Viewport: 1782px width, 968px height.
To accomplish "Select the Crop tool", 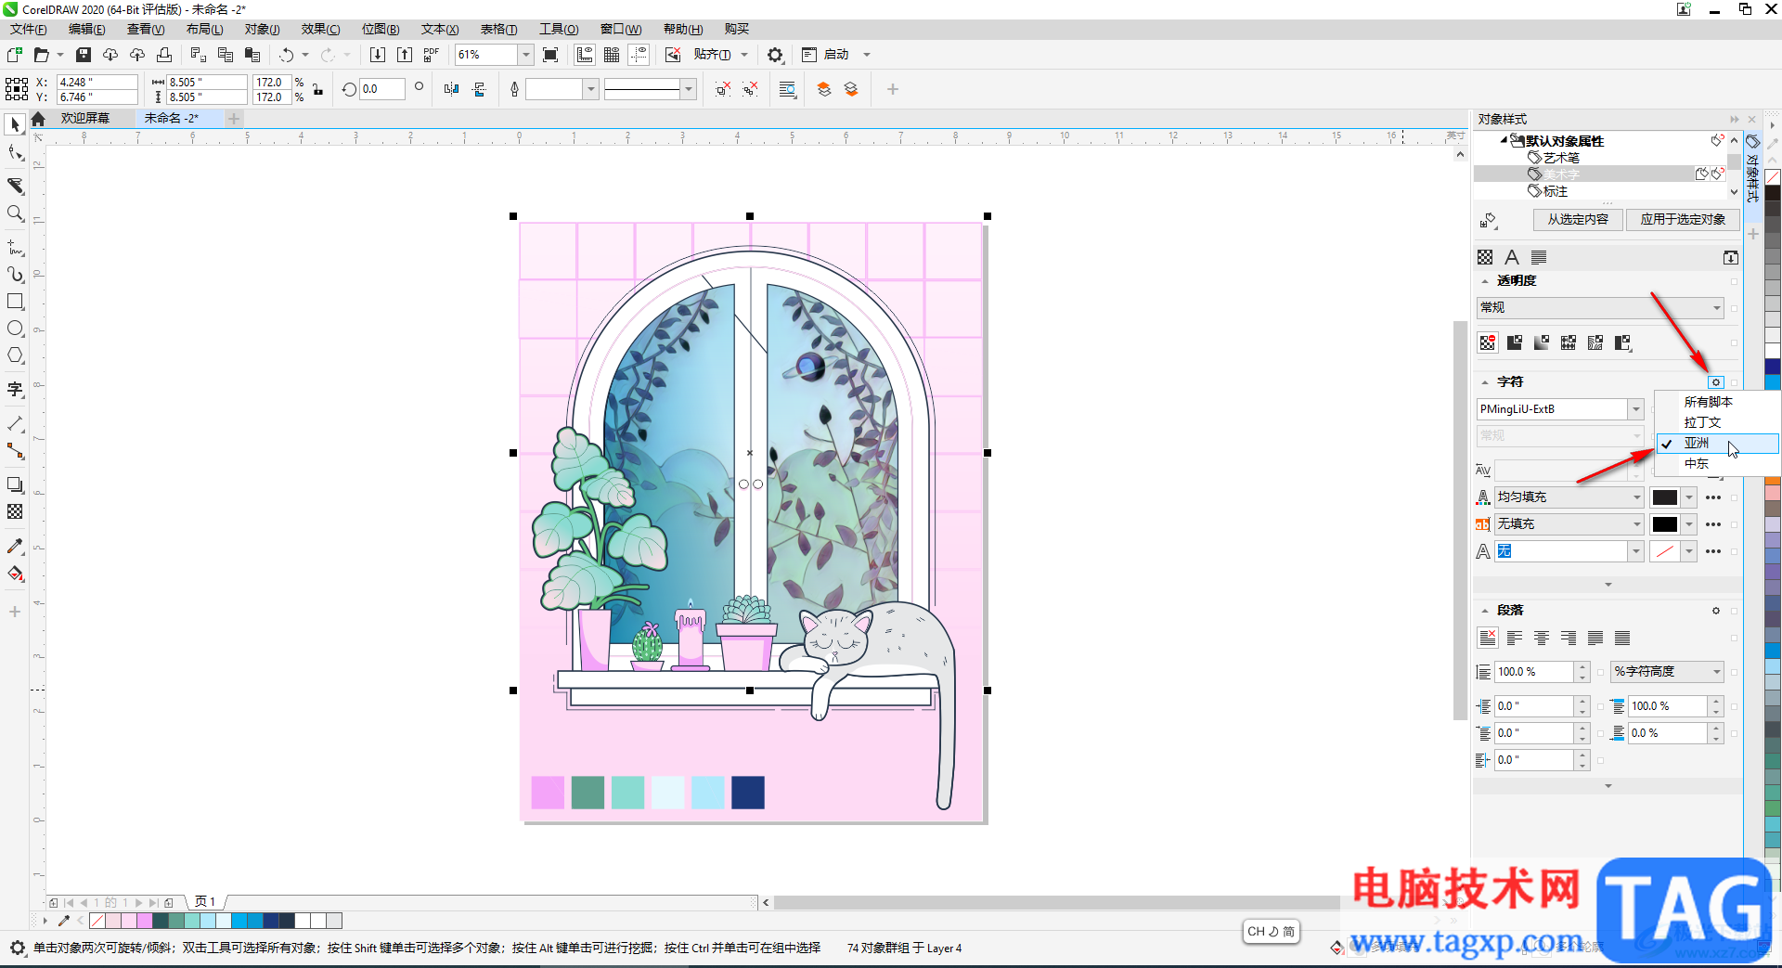I will click(15, 186).
